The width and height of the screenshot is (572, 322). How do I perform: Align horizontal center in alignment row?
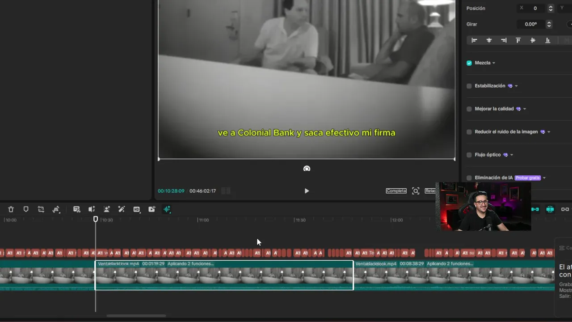pos(489,40)
